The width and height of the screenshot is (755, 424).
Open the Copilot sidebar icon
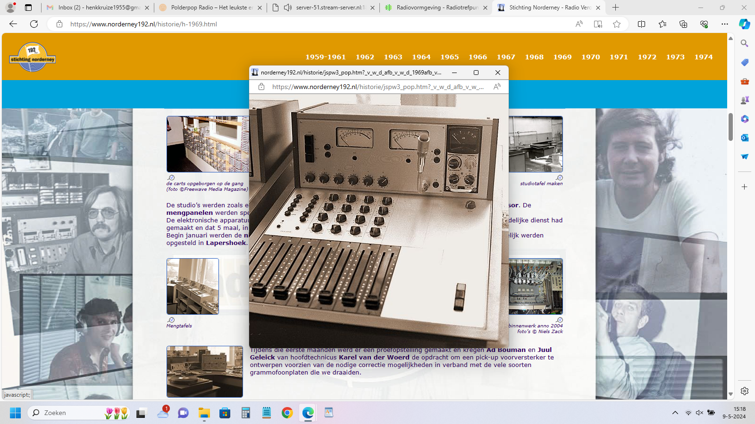pyautogui.click(x=744, y=24)
